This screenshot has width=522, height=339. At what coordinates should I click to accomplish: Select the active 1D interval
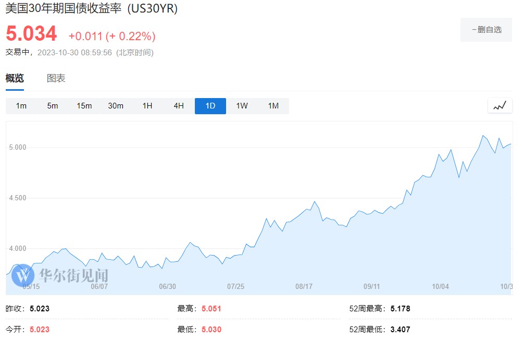point(210,106)
